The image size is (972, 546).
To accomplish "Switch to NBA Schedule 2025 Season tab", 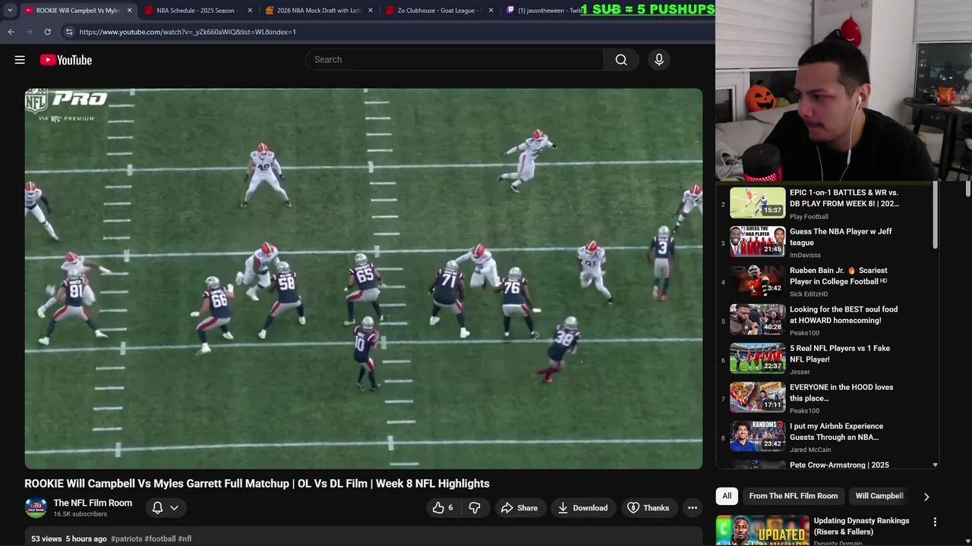I will 197,11.
